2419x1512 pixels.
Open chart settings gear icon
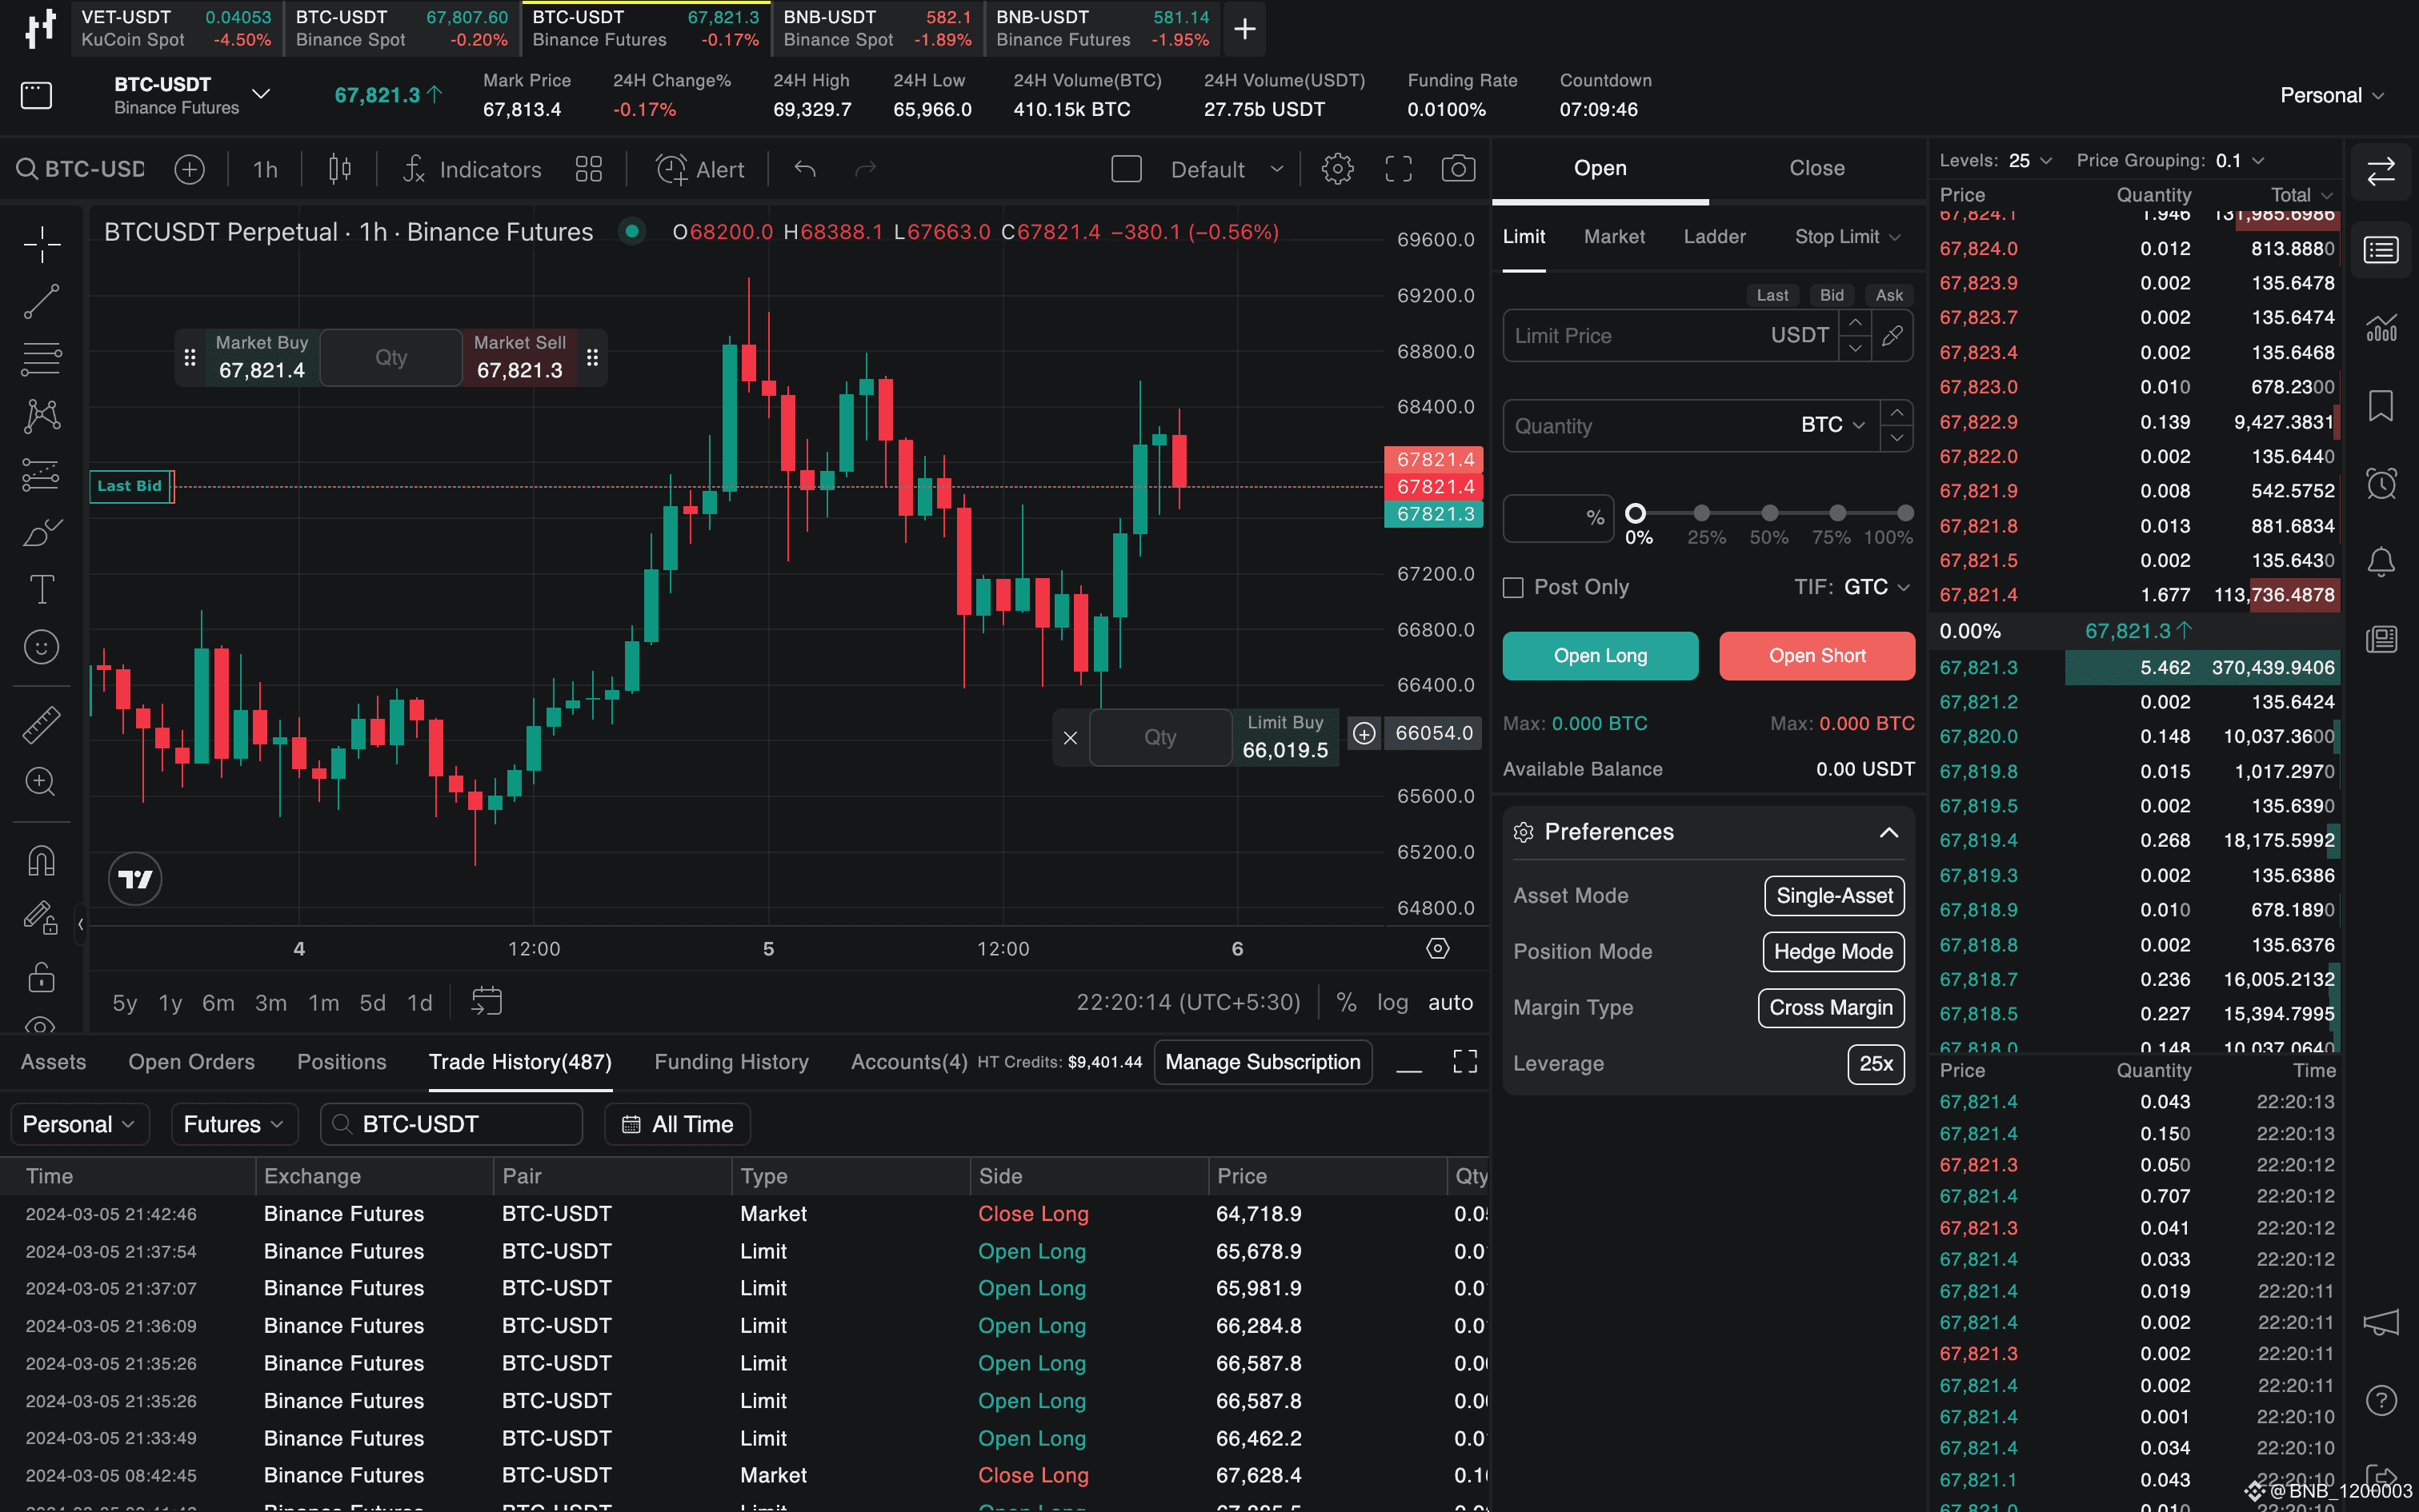[x=1337, y=169]
